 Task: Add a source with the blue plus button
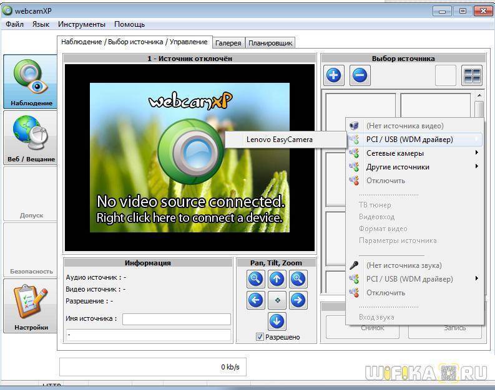coord(334,75)
